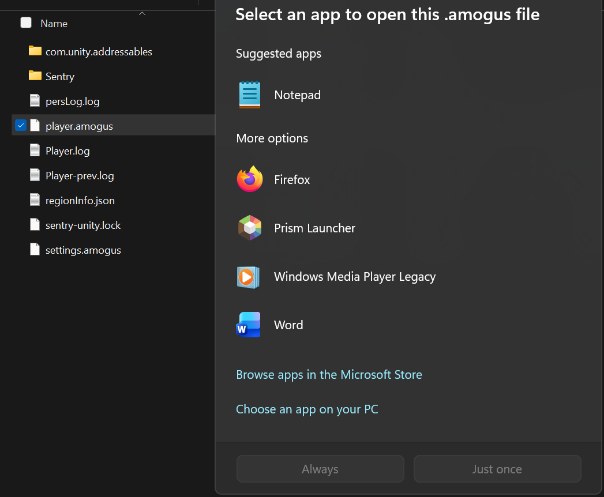Click the com.unity.addressables folder icon

pyautogui.click(x=35, y=51)
